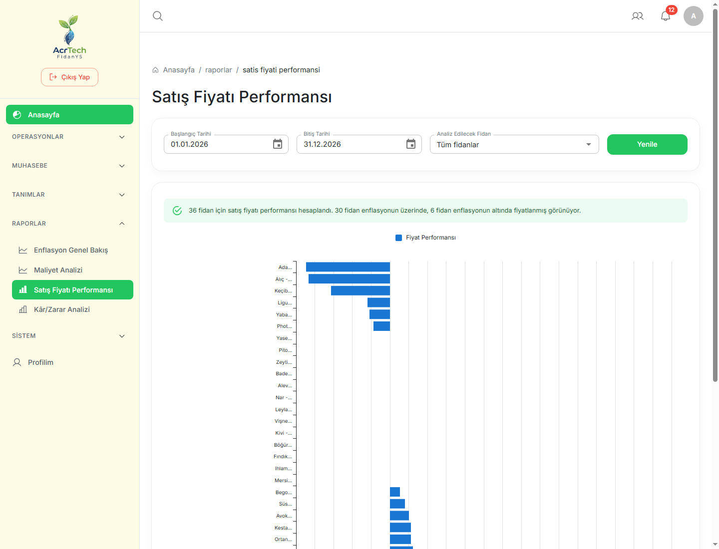
Task: Click the Satış Fiyatı Performansı page heading
Action: 242,97
